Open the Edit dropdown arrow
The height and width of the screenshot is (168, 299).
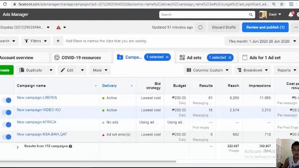coord(82,70)
